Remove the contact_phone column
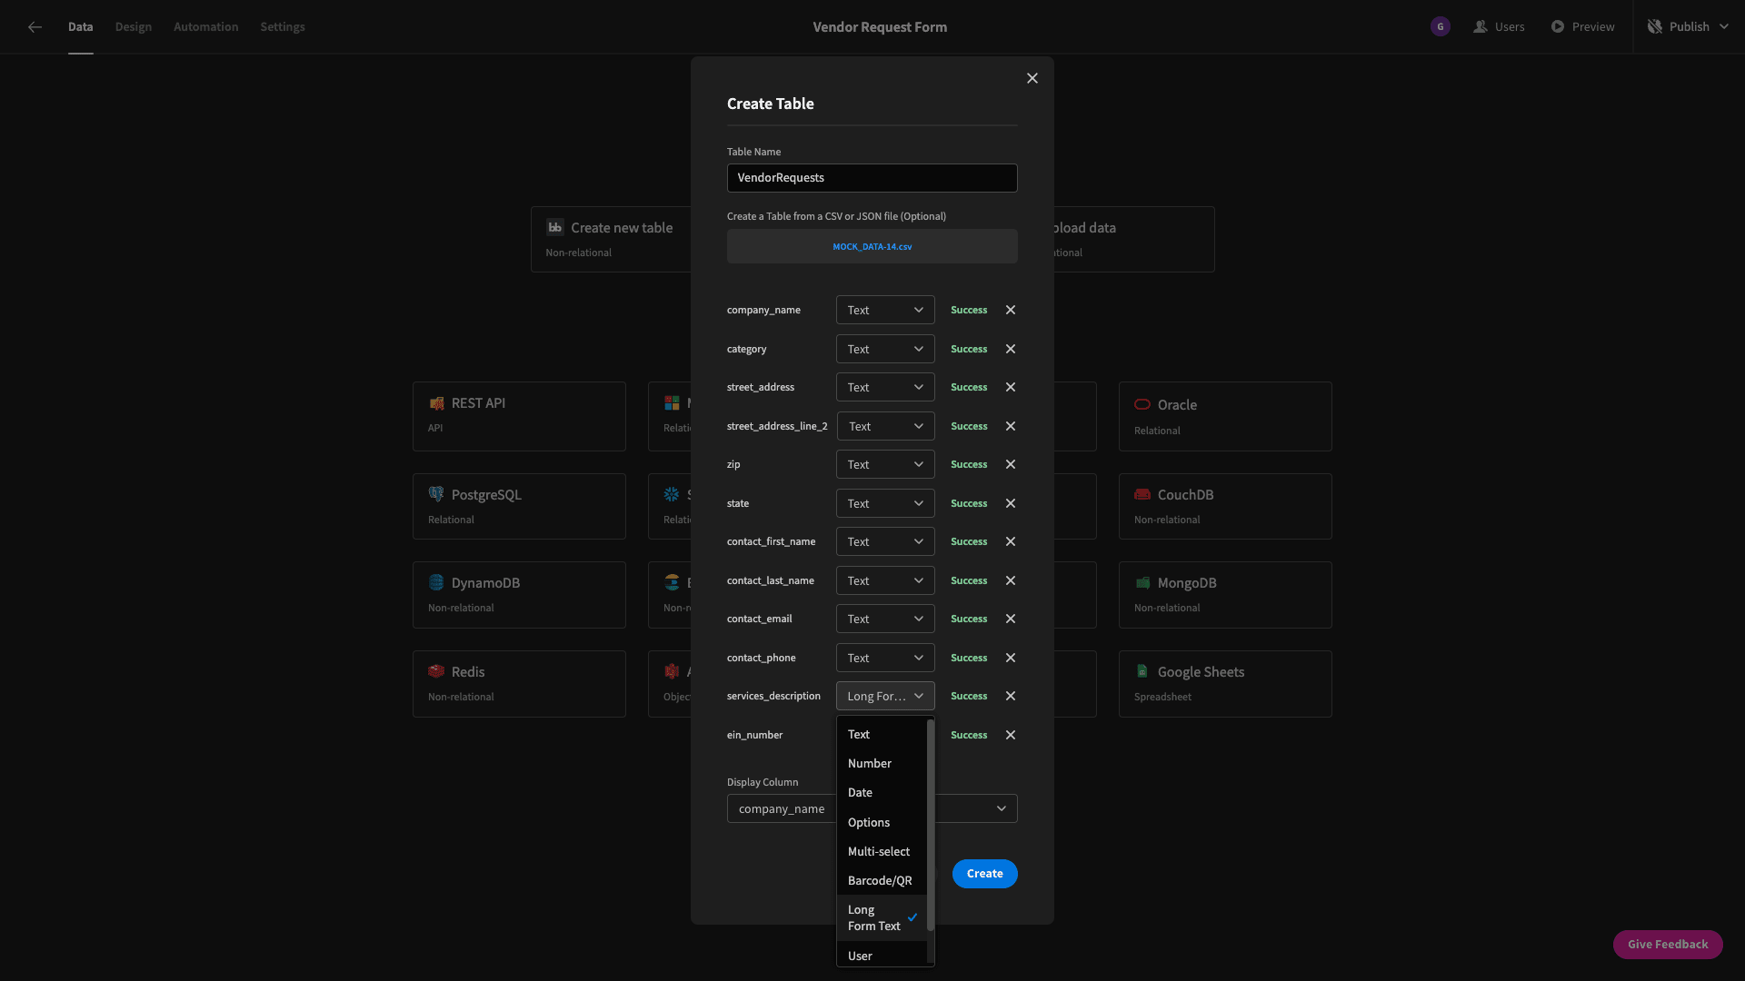 [x=1011, y=658]
